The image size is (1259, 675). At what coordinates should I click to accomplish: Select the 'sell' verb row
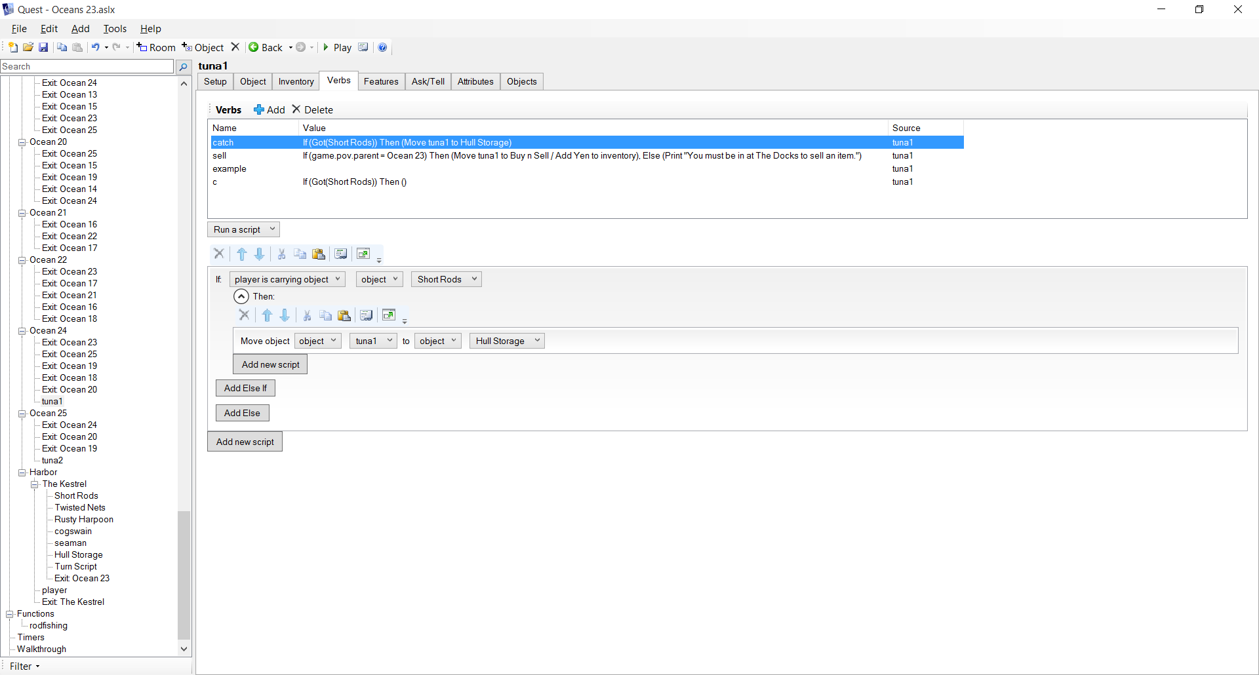[219, 155]
